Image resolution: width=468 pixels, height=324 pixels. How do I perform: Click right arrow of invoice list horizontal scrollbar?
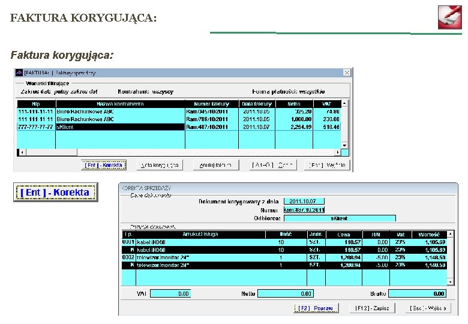coord(337,152)
